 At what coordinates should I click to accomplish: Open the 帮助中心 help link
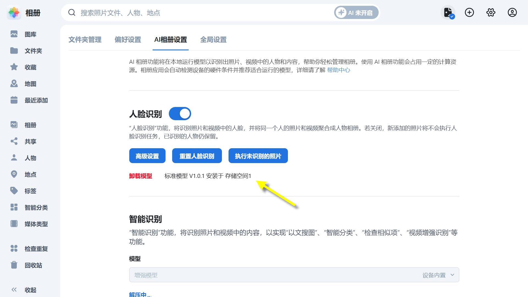point(338,70)
